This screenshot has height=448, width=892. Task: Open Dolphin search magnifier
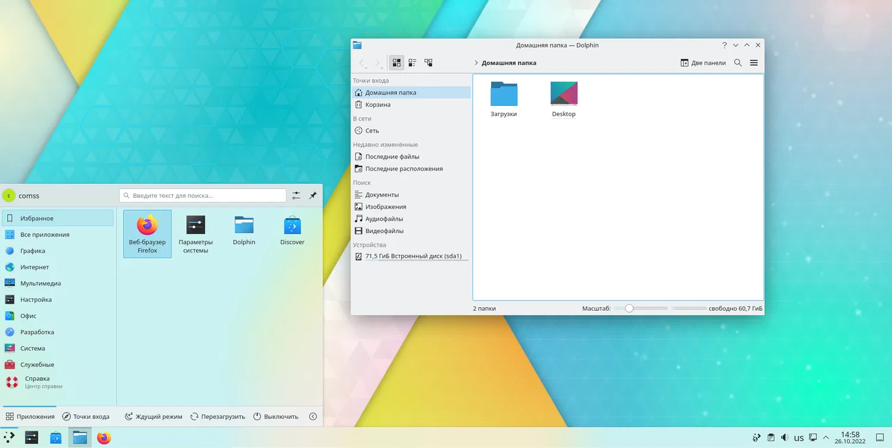[x=738, y=62]
